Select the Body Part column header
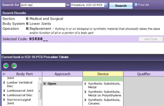Screen dimensions: 164x106 [24, 74]
